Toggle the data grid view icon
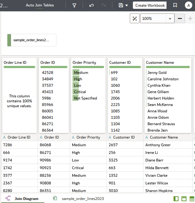The width and height of the screenshot is (195, 203). (192, 198)
